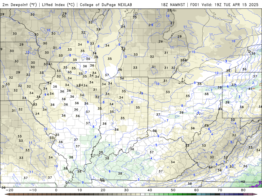Click the "F001" forecast hour label
Image resolution: width=262 pixels, height=196 pixels.
(195, 5)
